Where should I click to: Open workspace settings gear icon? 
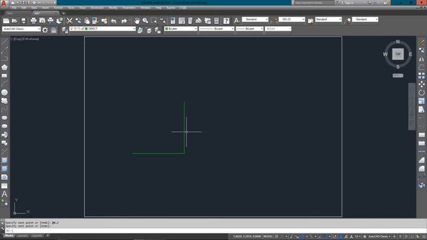(45, 30)
